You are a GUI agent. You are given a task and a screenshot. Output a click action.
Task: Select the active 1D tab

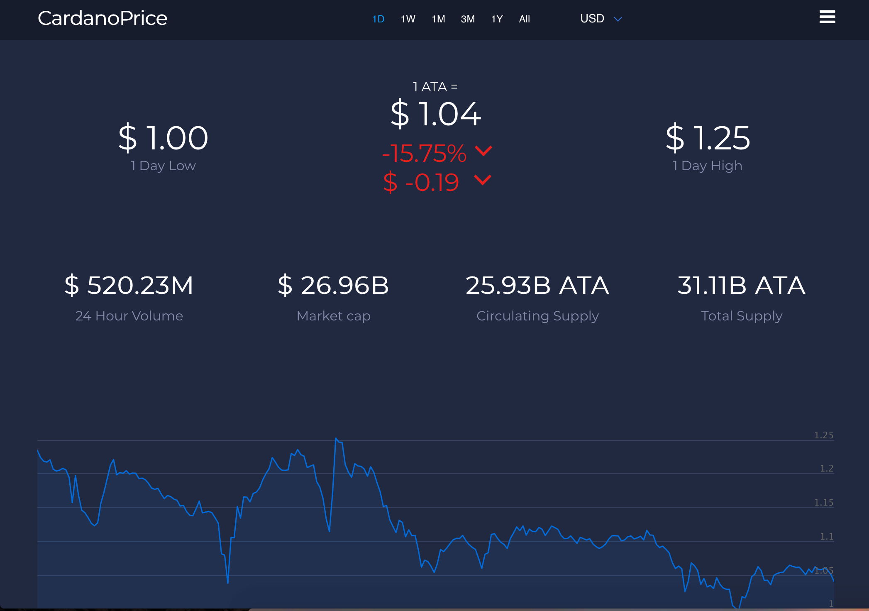[x=378, y=19]
